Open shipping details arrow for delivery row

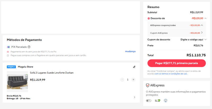[134, 97]
